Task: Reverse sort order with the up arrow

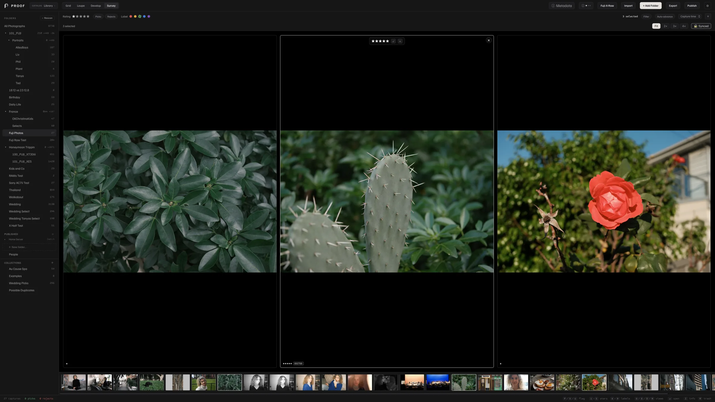Action: 708,16
